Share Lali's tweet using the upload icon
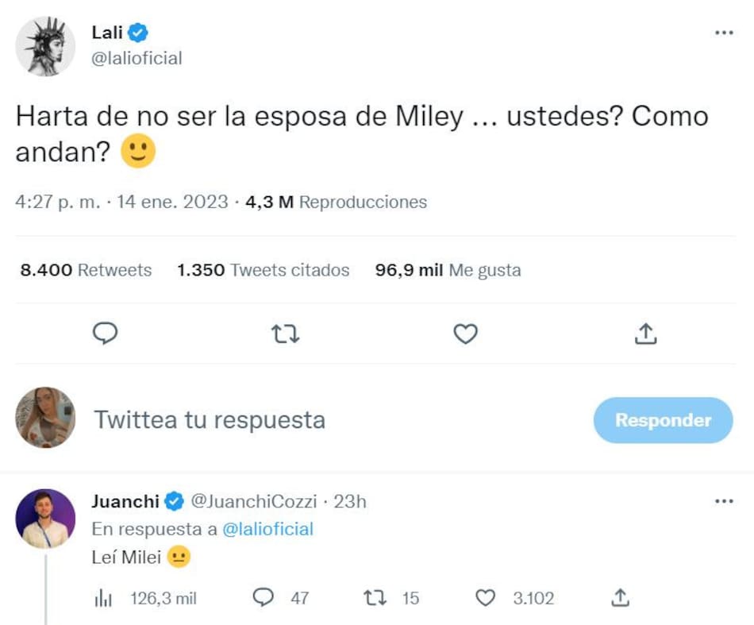 pos(646,334)
